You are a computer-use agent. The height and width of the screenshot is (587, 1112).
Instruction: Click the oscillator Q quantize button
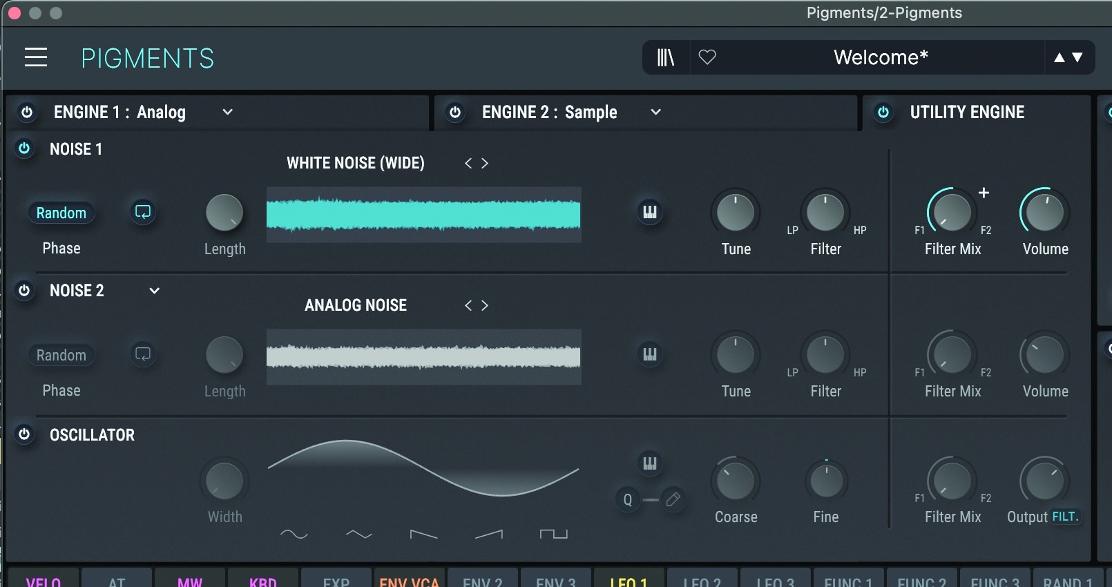[x=628, y=499]
